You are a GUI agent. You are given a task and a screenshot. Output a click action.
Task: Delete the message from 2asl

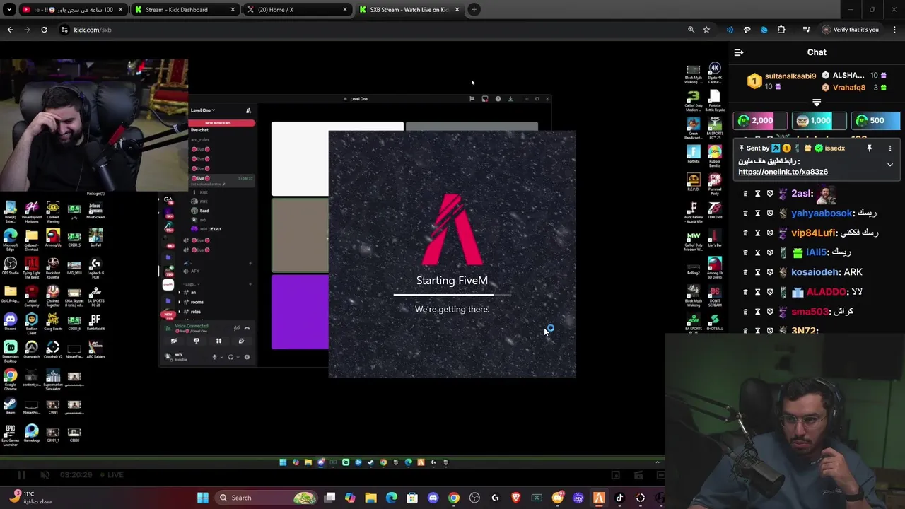745,193
